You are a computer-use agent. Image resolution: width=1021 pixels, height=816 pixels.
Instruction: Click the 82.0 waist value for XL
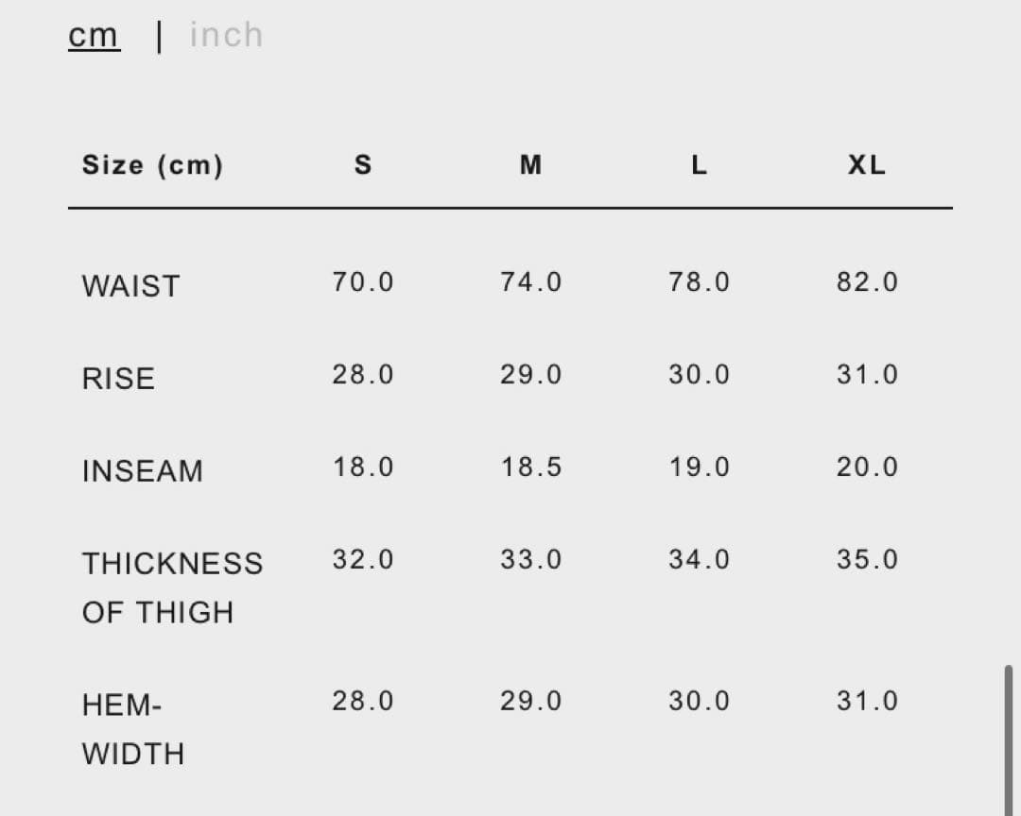866,281
